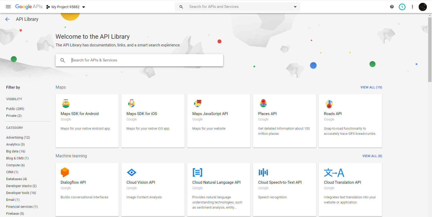This screenshot has height=217, width=432.
Task: Click the Search for APIs & Services field
Action: pos(139,60)
